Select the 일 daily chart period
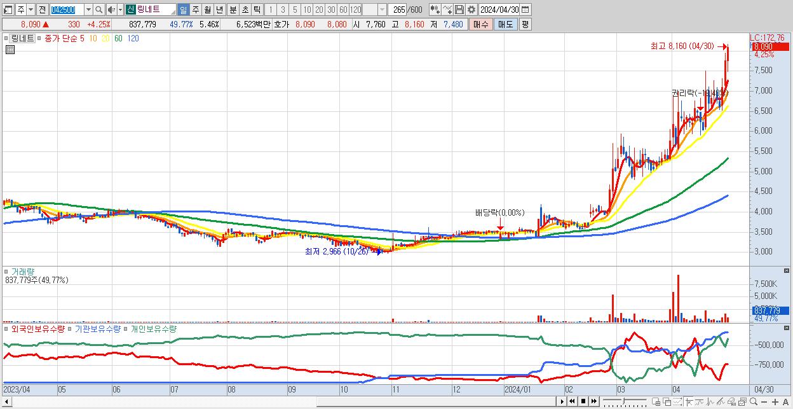 tap(183, 10)
